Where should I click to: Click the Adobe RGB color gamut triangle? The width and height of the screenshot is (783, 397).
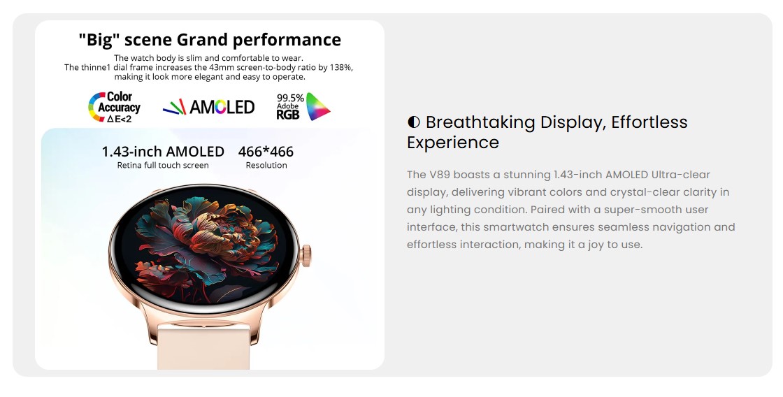coord(317,106)
